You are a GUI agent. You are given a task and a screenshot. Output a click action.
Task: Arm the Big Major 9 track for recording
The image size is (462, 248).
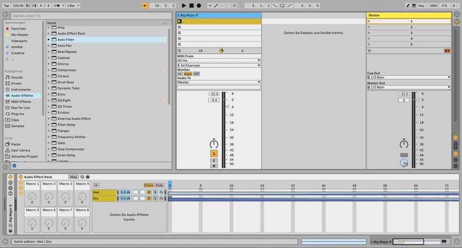point(214,166)
